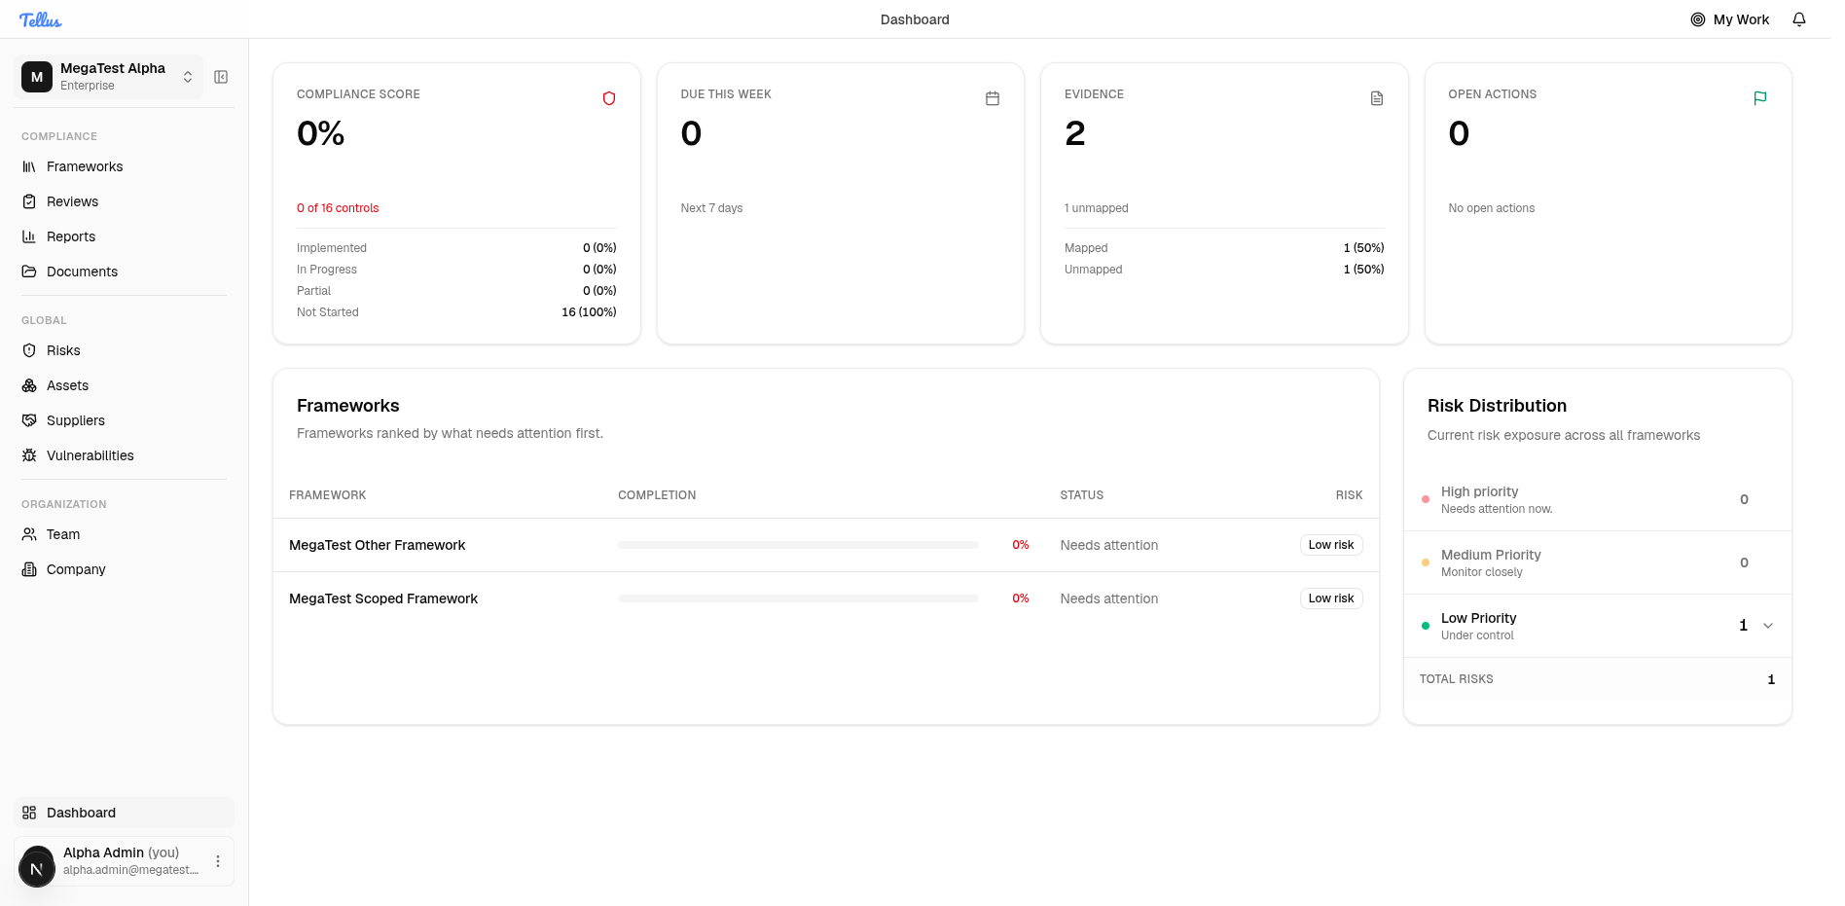Open Alpha Admin three-dot menu
Screen dimensions: 1845x906
click(218, 861)
